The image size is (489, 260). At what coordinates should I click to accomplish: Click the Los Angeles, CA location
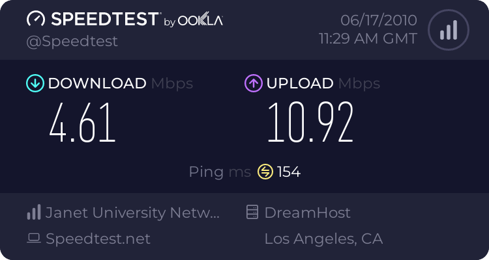pos(323,239)
